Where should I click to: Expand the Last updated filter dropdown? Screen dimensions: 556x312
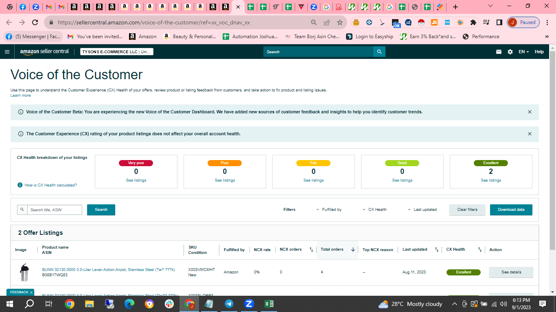422,210
